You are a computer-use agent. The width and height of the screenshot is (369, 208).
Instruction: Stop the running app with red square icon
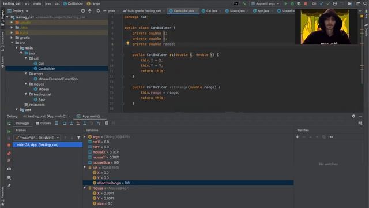point(306,3)
